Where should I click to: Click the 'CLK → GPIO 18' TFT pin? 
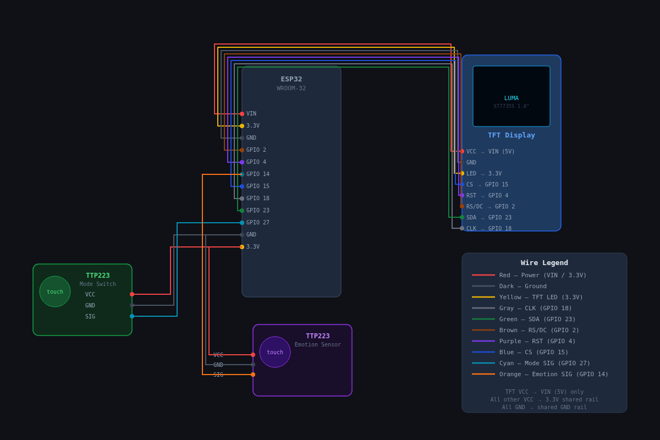pos(489,229)
